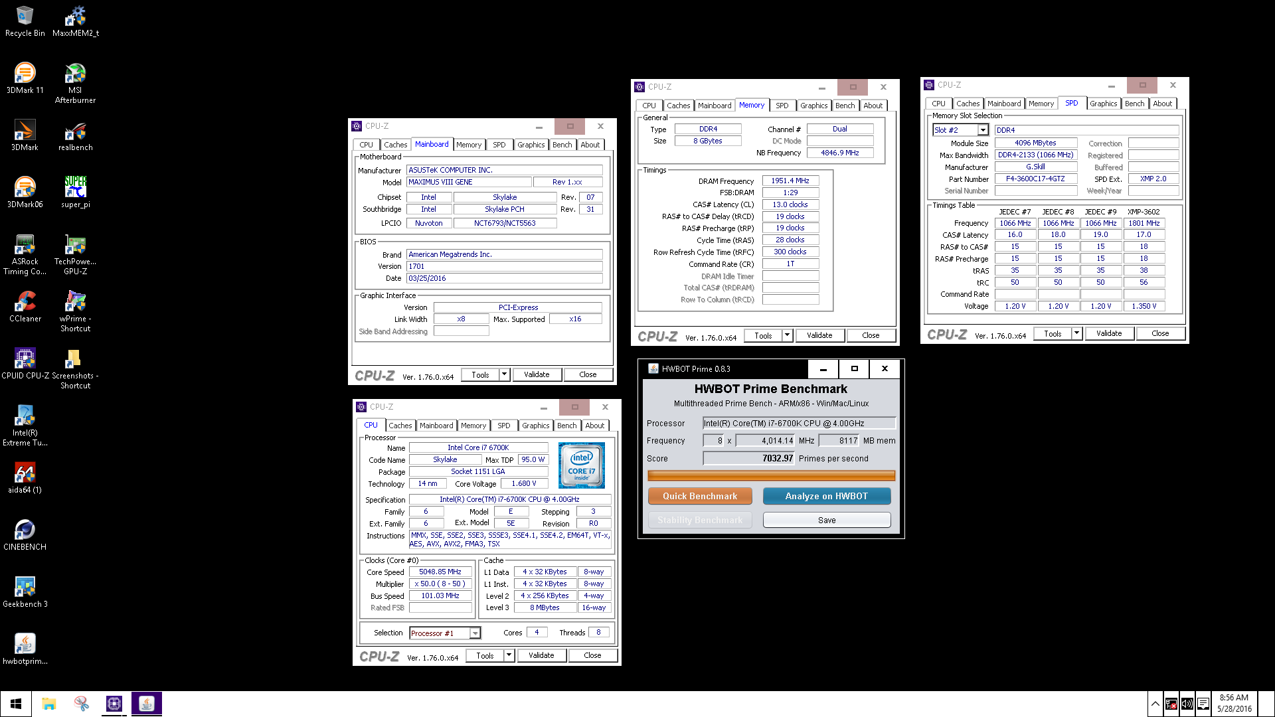Click the BIOS Version 1701 field
This screenshot has width=1275, height=717.
tap(505, 266)
